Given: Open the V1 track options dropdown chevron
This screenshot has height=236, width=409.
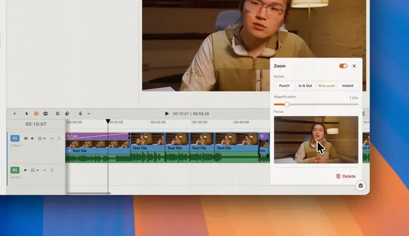Looking at the screenshot, I should tap(45, 138).
